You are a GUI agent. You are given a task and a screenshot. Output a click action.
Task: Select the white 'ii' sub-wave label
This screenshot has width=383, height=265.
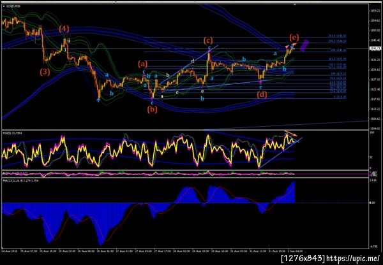tap(69, 41)
